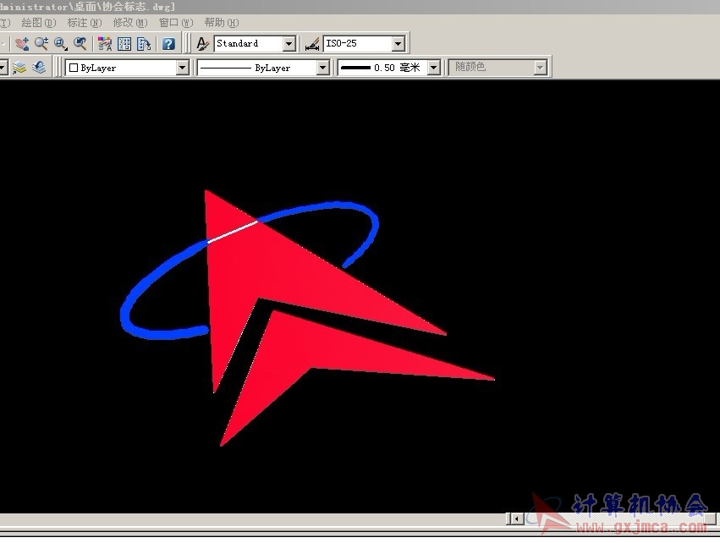Open the Dimension Style manager icon
Screen dimensions: 720x543
[312, 44]
